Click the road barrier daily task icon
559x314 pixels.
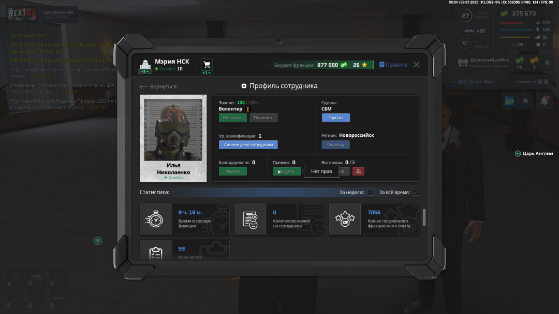point(462,62)
